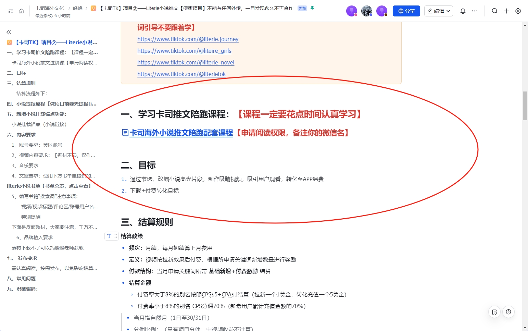Jump to outline 4、文案要求

point(53,176)
